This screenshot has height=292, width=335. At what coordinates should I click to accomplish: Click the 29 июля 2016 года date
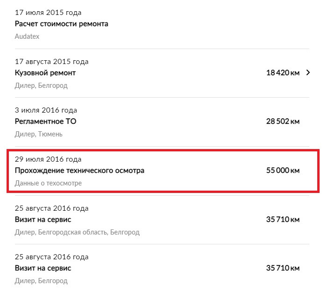pyautogui.click(x=48, y=159)
